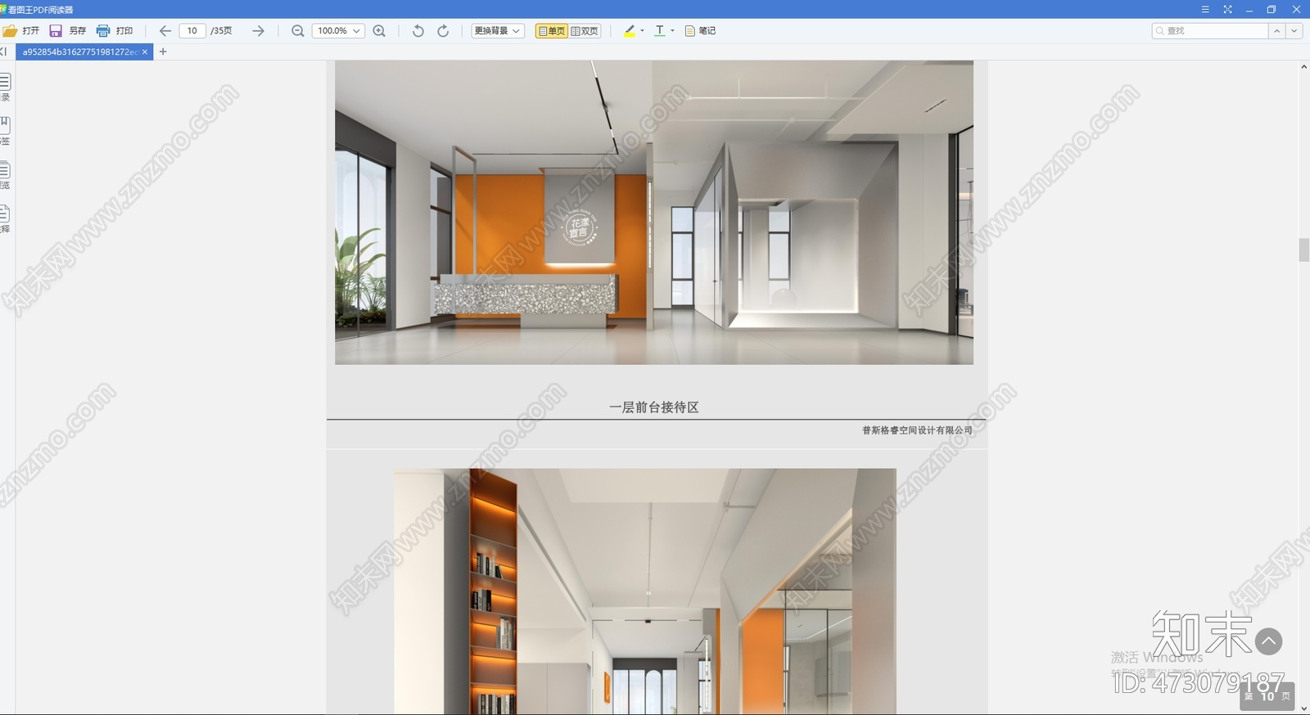
Task: Click the 查找 search field
Action: point(1210,30)
